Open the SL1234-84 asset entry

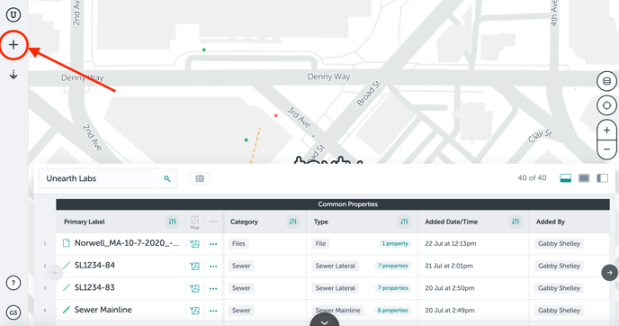(94, 265)
